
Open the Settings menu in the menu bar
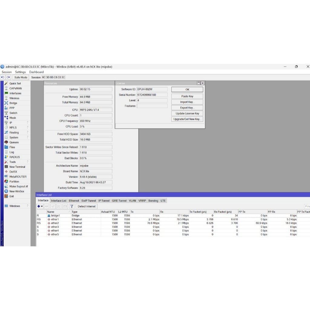20,72
